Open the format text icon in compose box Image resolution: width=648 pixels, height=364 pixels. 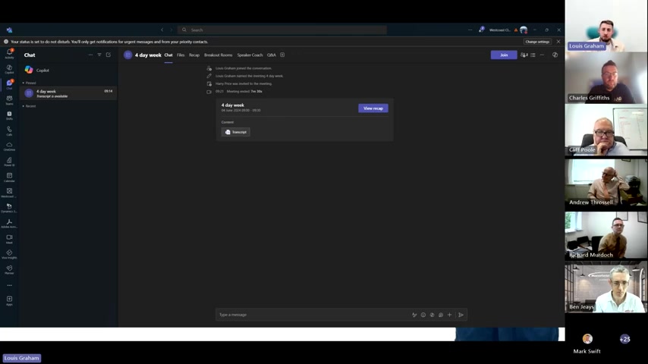[414, 315]
